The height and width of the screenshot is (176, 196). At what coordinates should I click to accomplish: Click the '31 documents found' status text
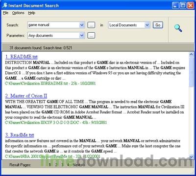click(x=41, y=48)
